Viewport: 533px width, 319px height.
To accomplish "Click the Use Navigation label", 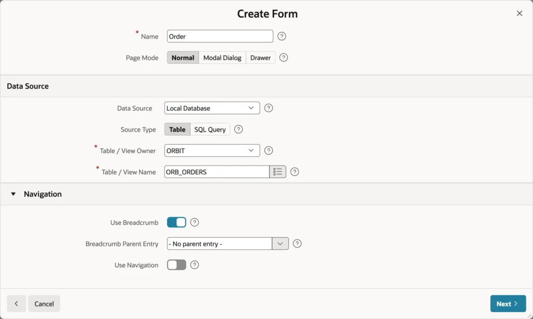I will click(x=136, y=265).
